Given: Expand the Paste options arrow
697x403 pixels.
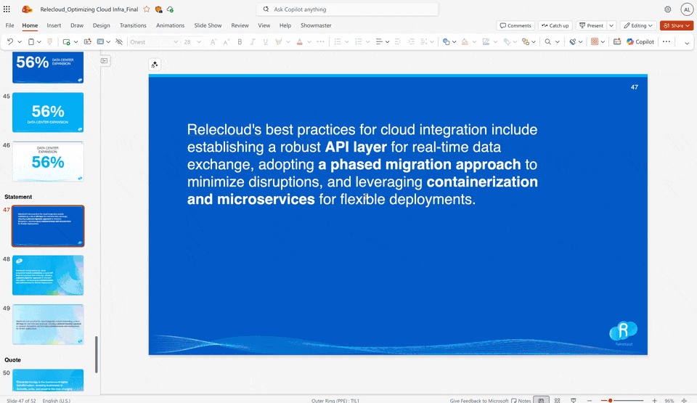Looking at the screenshot, I should pos(39,42).
